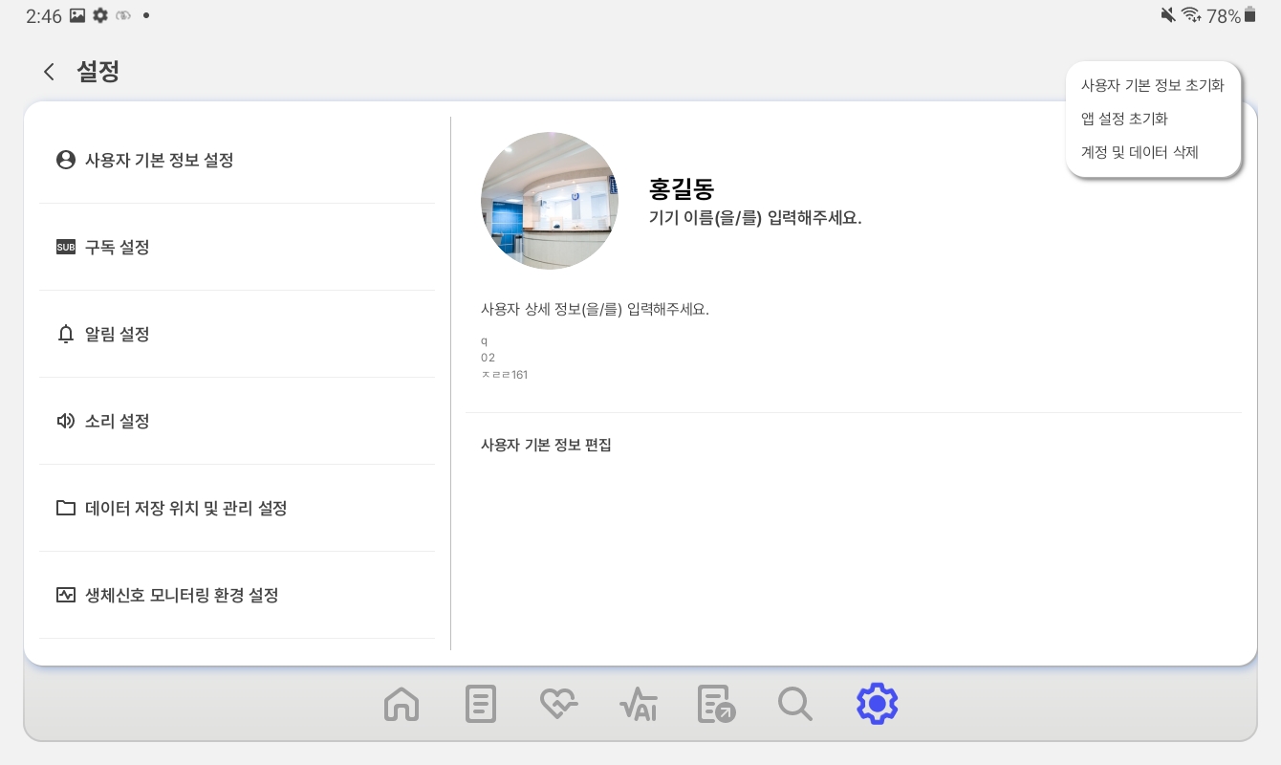Click the SUB icon beside 구독 설정

point(66,247)
